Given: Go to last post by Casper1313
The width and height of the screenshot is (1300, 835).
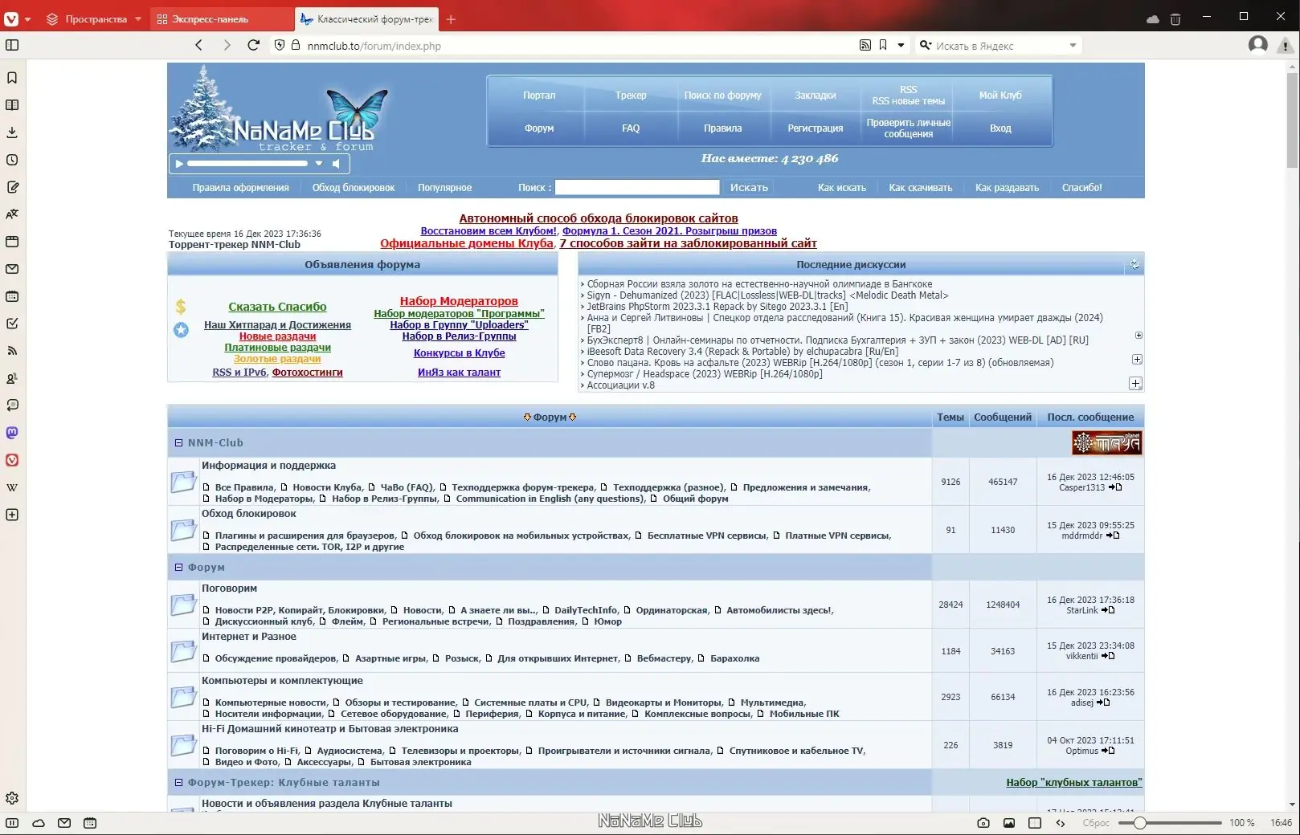Looking at the screenshot, I should tap(1115, 487).
